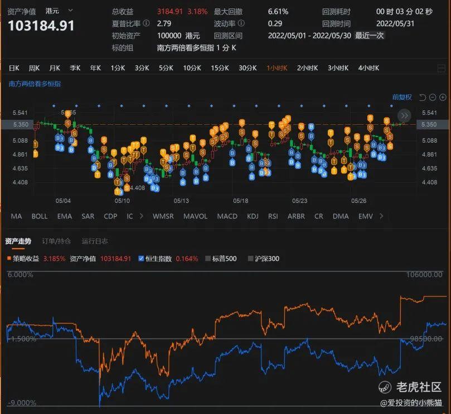Select the 月K timeframe
This screenshot has width=451, height=414.
click(55, 68)
